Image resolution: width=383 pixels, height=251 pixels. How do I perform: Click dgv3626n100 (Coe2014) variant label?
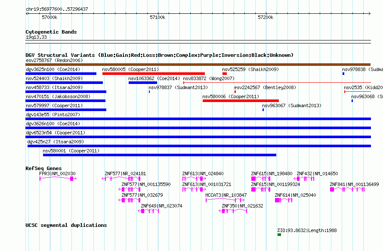[x=53, y=124]
